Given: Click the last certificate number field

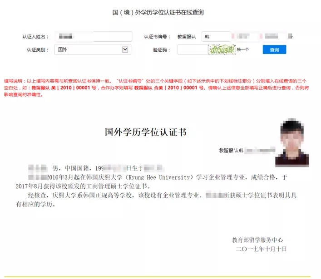Looking at the screenshot, I should (277, 36).
